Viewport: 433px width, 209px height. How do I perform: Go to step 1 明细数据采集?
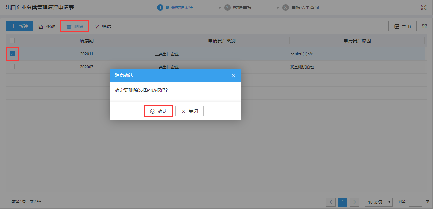click(x=175, y=8)
